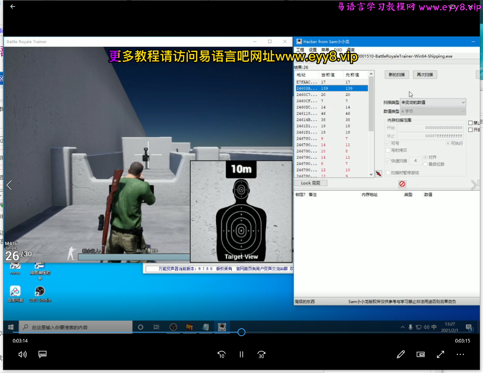This screenshot has width=483, height=373.
Task: Open the 菜单 menu
Action: click(325, 50)
